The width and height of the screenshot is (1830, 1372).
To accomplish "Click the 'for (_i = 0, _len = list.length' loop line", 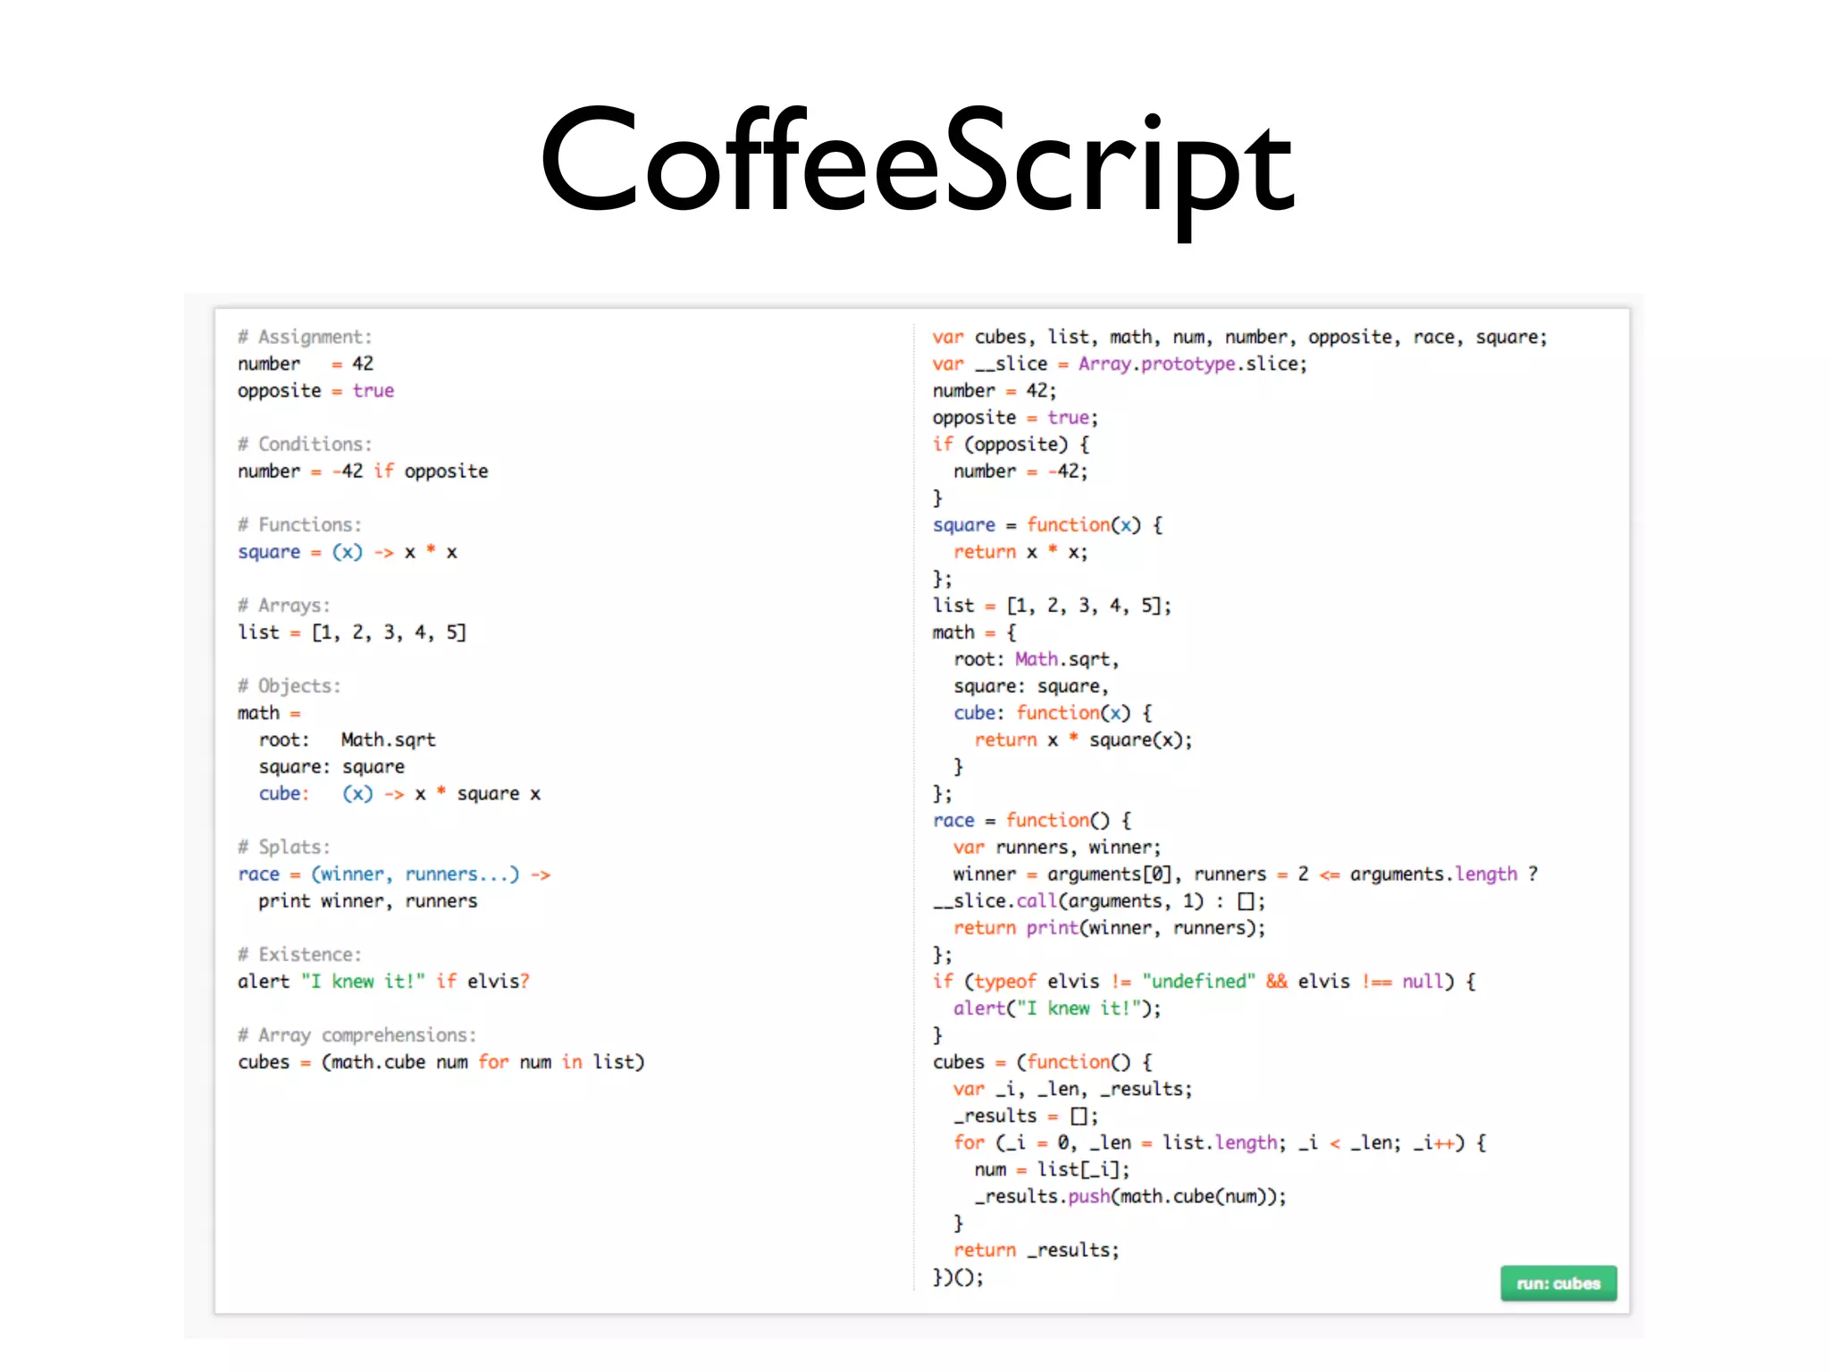I will click(x=1220, y=1142).
